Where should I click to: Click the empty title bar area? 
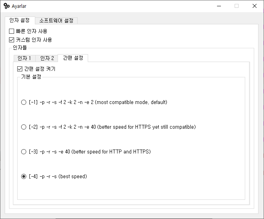point(118,6)
